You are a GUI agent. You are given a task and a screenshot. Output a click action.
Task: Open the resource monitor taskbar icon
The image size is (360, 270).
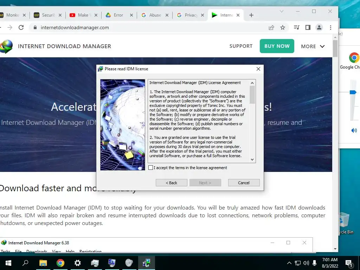click(x=95, y=263)
